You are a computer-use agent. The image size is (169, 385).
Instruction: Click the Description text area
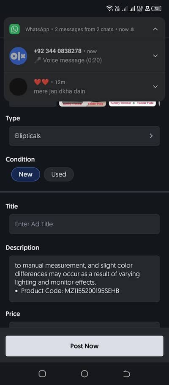(x=84, y=279)
